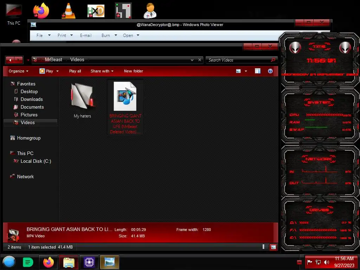Open green notes app on the taskbar
Screen dimensions: 360x270
[x=28, y=262]
